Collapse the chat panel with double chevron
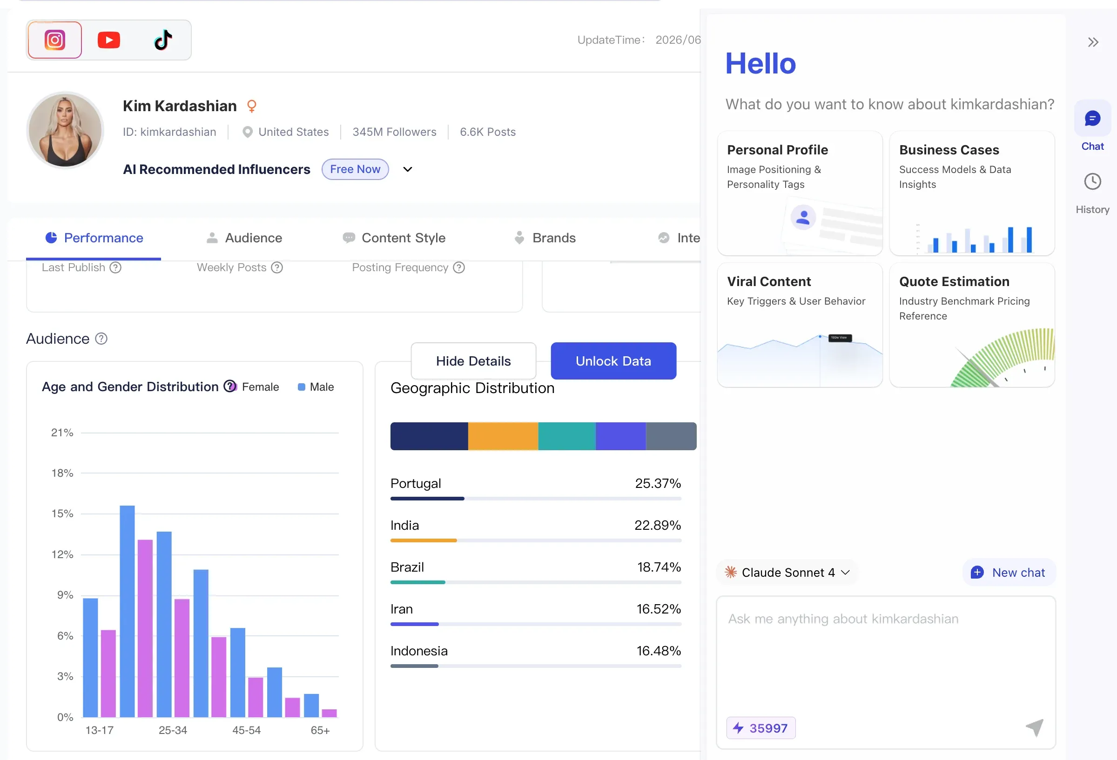Image resolution: width=1117 pixels, height=760 pixels. [1093, 42]
